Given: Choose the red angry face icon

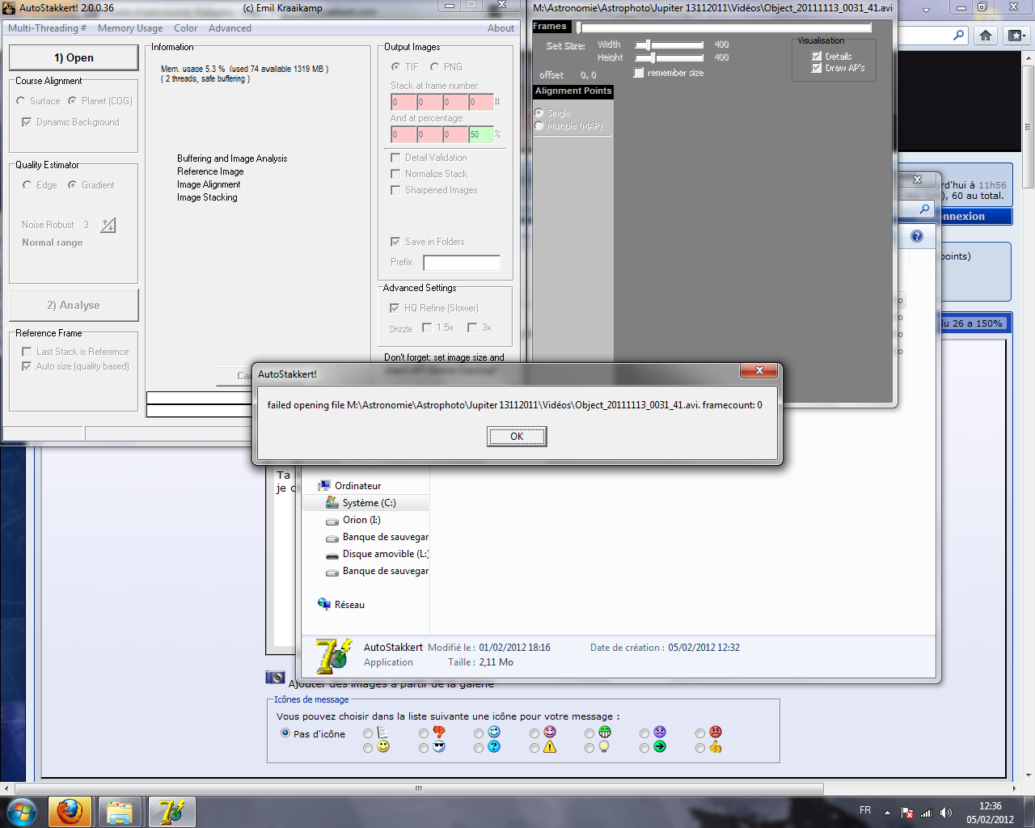Looking at the screenshot, I should pos(716,732).
